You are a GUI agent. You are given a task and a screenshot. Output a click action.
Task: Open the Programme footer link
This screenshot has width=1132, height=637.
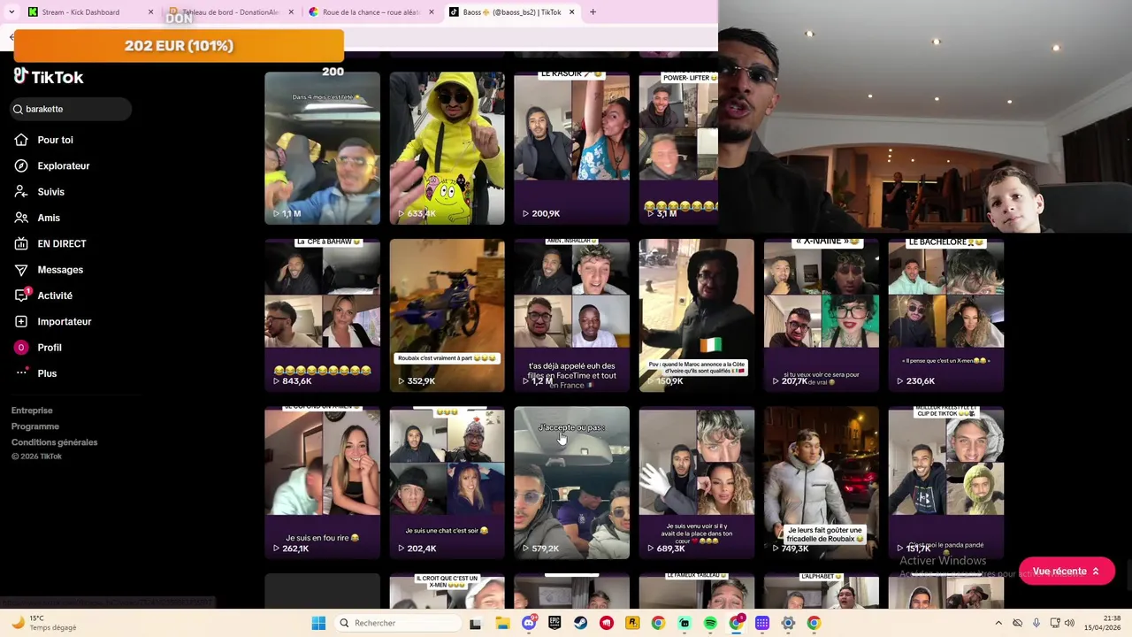pyautogui.click(x=35, y=426)
